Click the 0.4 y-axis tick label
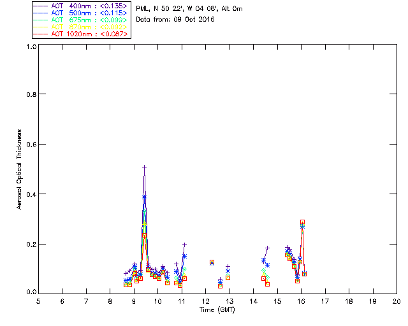Screen dimensions: 408x326 (x=31, y=194)
